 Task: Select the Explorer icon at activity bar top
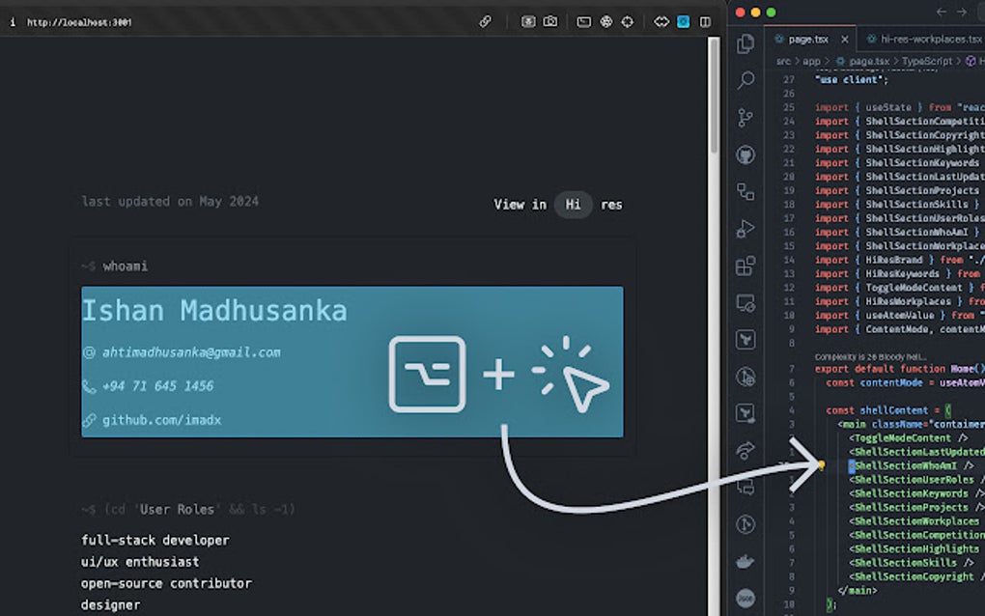(745, 43)
